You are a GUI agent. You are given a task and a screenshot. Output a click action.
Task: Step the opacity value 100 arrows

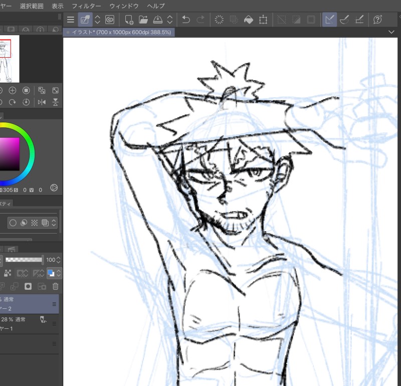click(58, 260)
